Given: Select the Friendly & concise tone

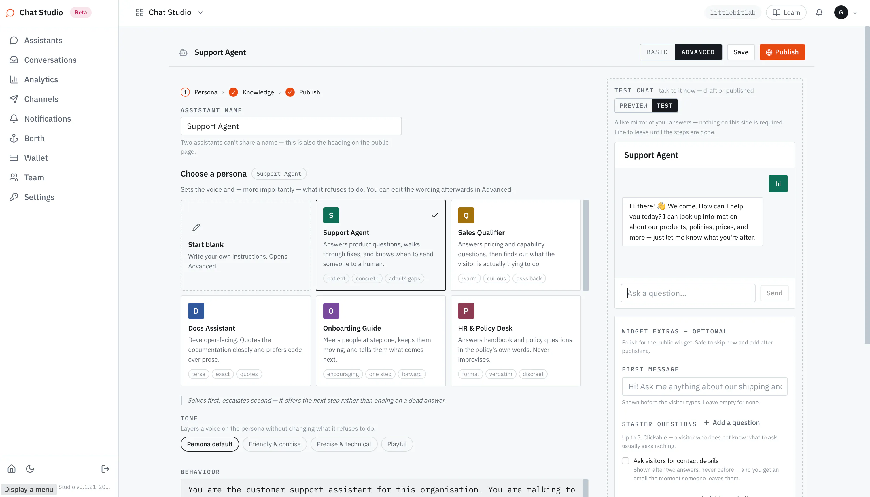Looking at the screenshot, I should [275, 444].
